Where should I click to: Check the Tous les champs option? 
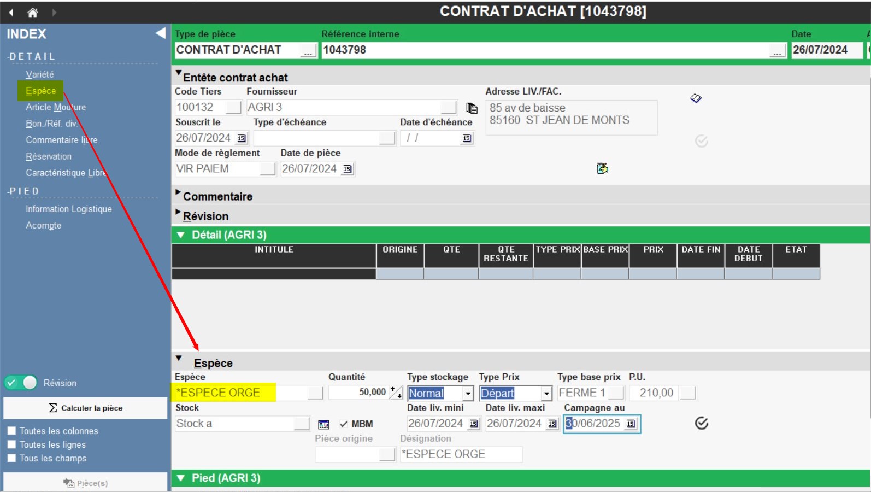(x=11, y=458)
